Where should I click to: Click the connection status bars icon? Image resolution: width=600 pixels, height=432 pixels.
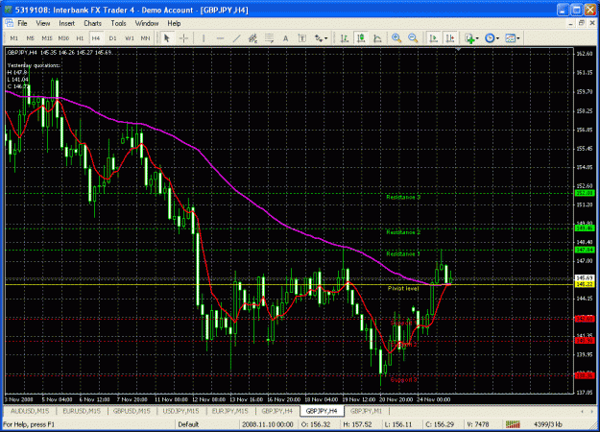513,424
